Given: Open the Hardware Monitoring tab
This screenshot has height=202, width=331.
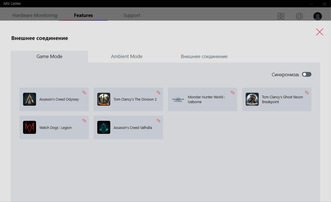Looking at the screenshot, I should [35, 15].
